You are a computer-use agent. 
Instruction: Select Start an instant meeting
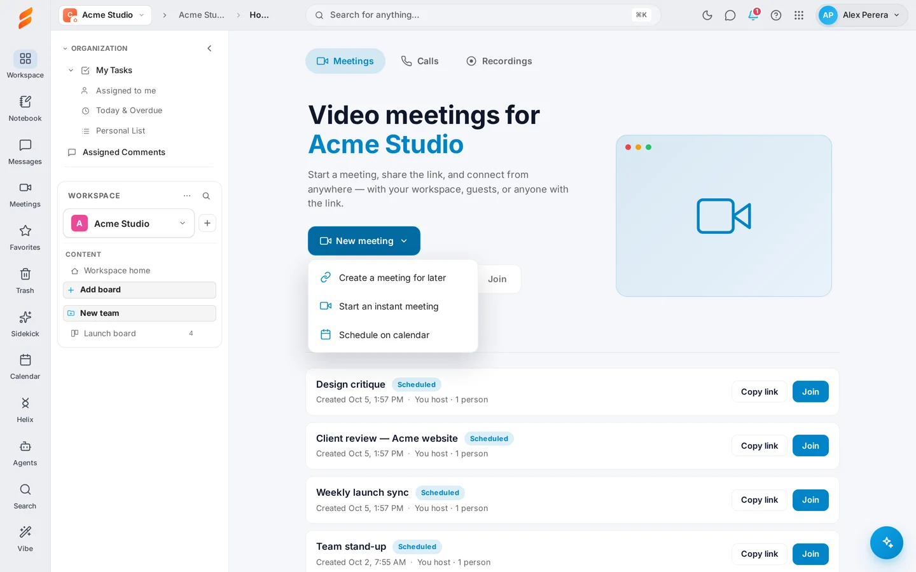tap(393, 306)
